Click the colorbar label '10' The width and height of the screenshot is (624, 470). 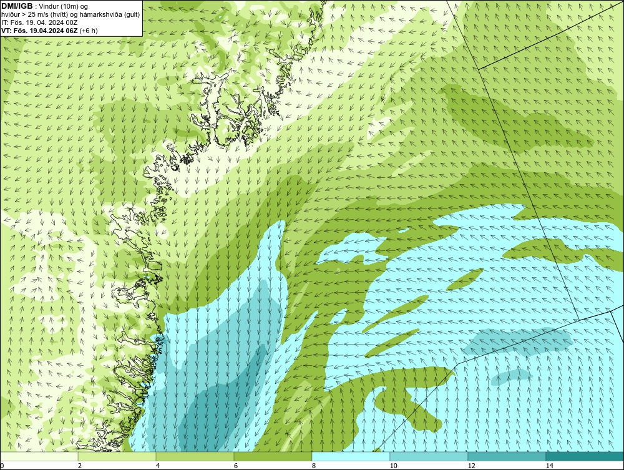393,466
